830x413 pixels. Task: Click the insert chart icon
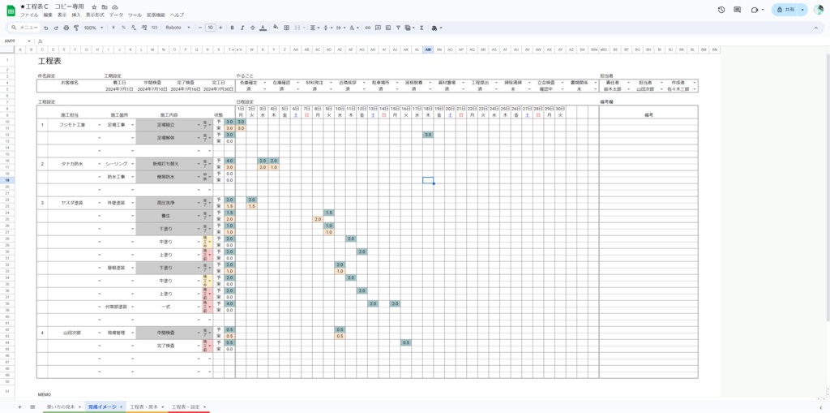tap(388, 28)
